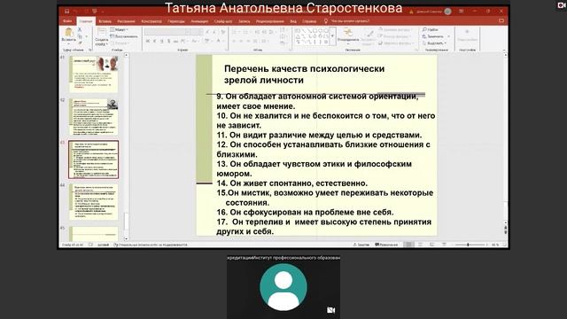The image size is (567, 319).
Task: Open the Вид (View) ribbon tab
Action: coord(293,21)
